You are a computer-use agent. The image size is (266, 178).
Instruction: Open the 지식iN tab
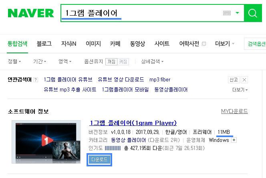click(x=69, y=44)
